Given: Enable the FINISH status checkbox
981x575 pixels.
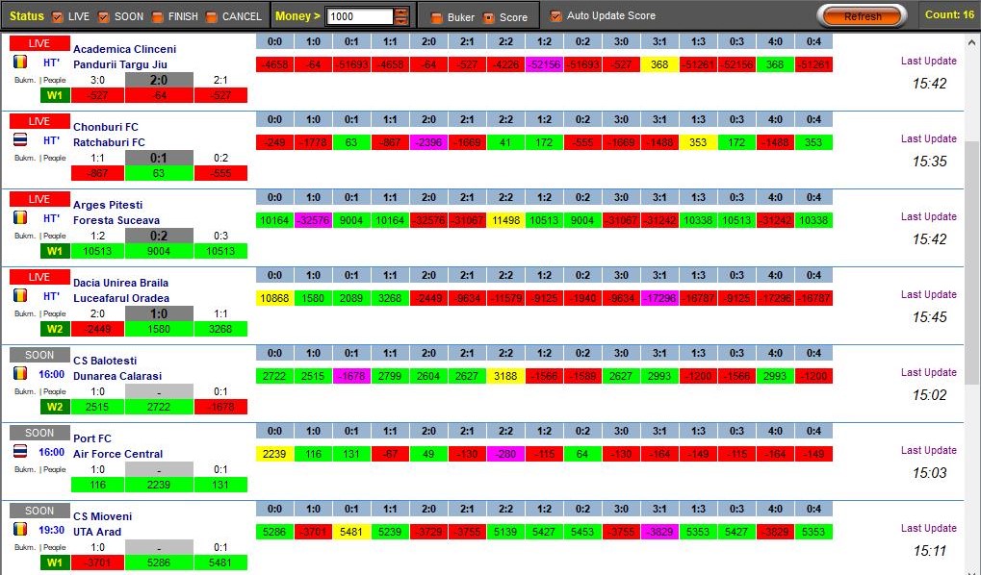Looking at the screenshot, I should click(x=157, y=16).
